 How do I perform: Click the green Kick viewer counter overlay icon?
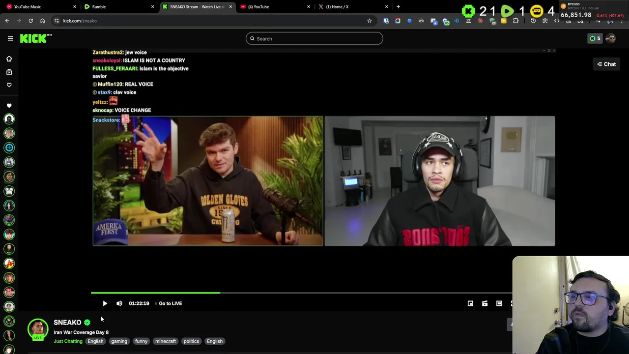[x=468, y=11]
